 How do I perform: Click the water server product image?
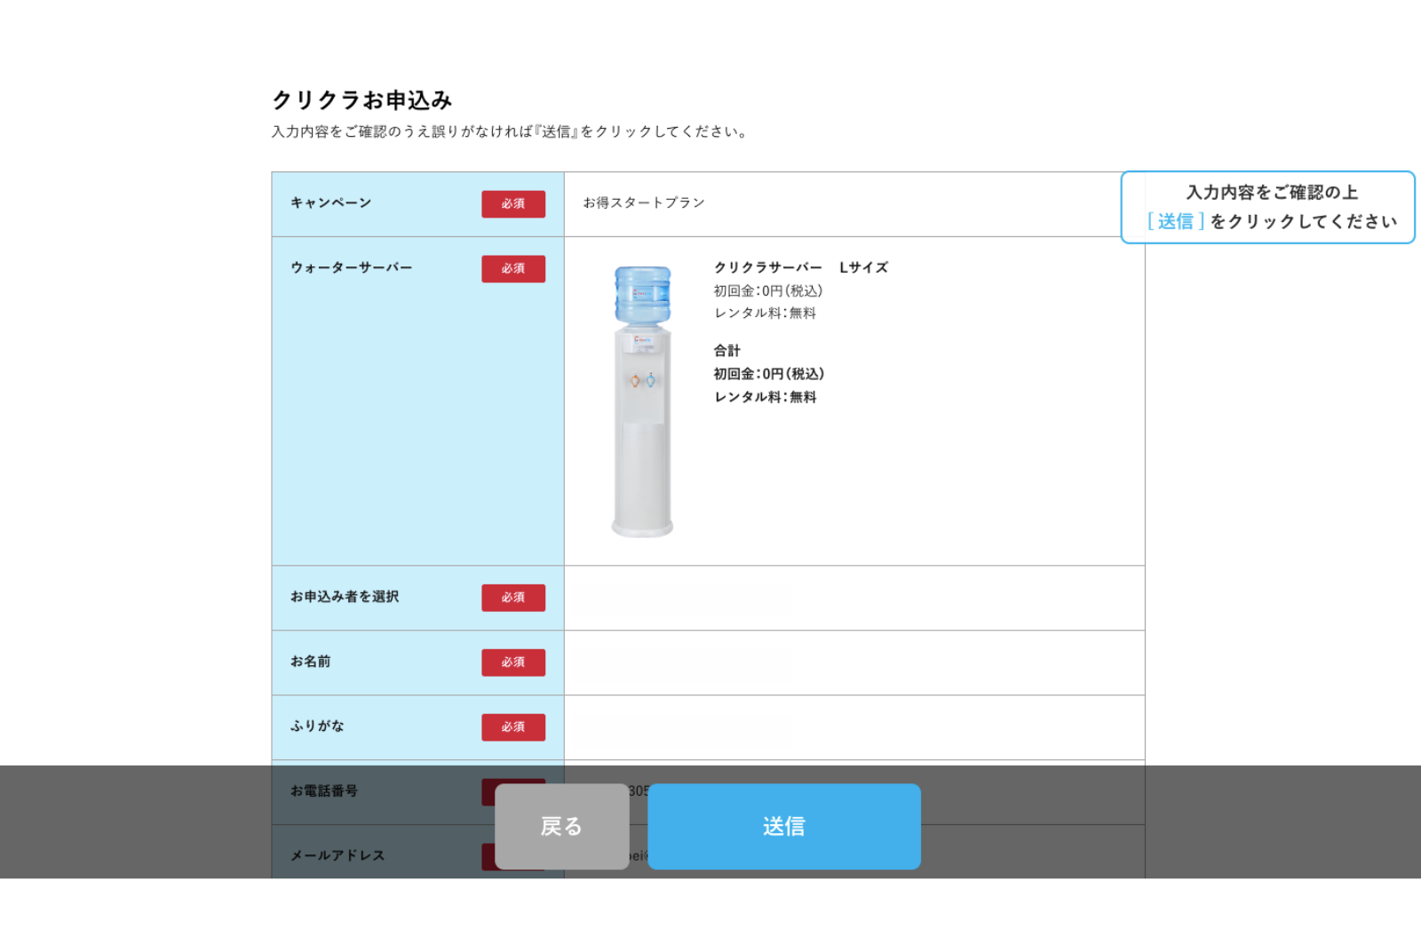click(642, 401)
